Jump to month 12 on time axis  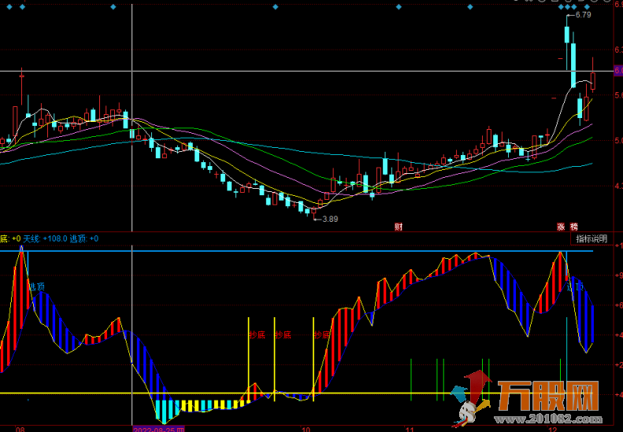(552, 429)
